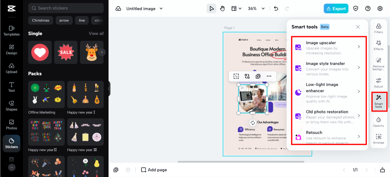The image size is (390, 177).
Task: Click the crop icon in floating toolbar
Action: point(236,76)
